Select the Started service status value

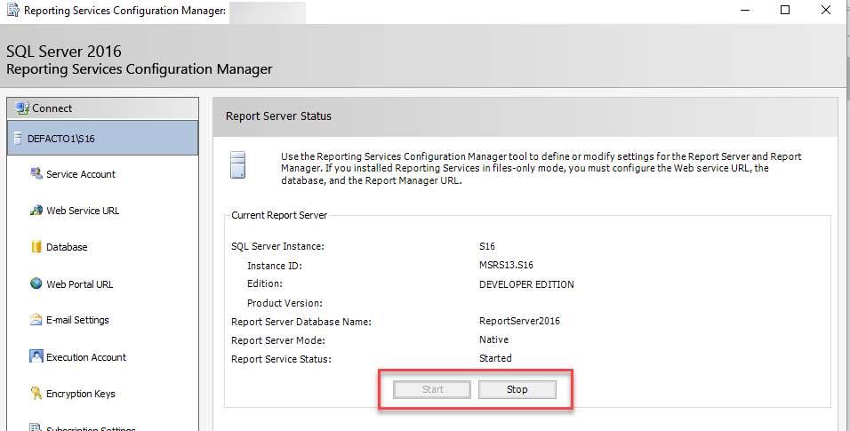[495, 358]
